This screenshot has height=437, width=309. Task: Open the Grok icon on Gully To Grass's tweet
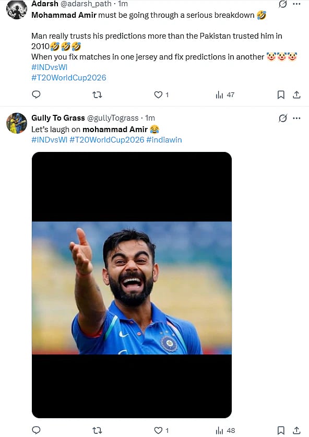pos(282,118)
